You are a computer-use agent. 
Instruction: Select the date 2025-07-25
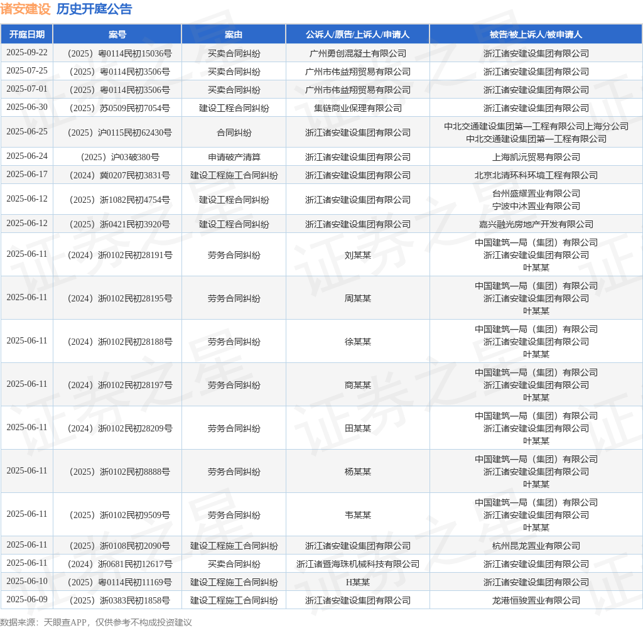pos(26,70)
